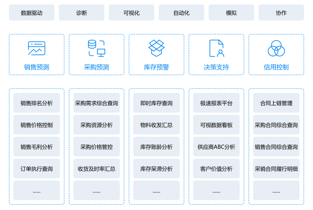Click the ellipsis under 收货及时率汇总

click(97, 190)
